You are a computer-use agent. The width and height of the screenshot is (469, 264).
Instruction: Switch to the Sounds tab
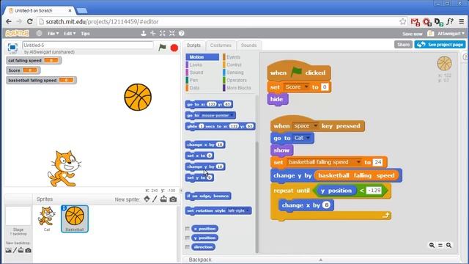pyautogui.click(x=248, y=45)
